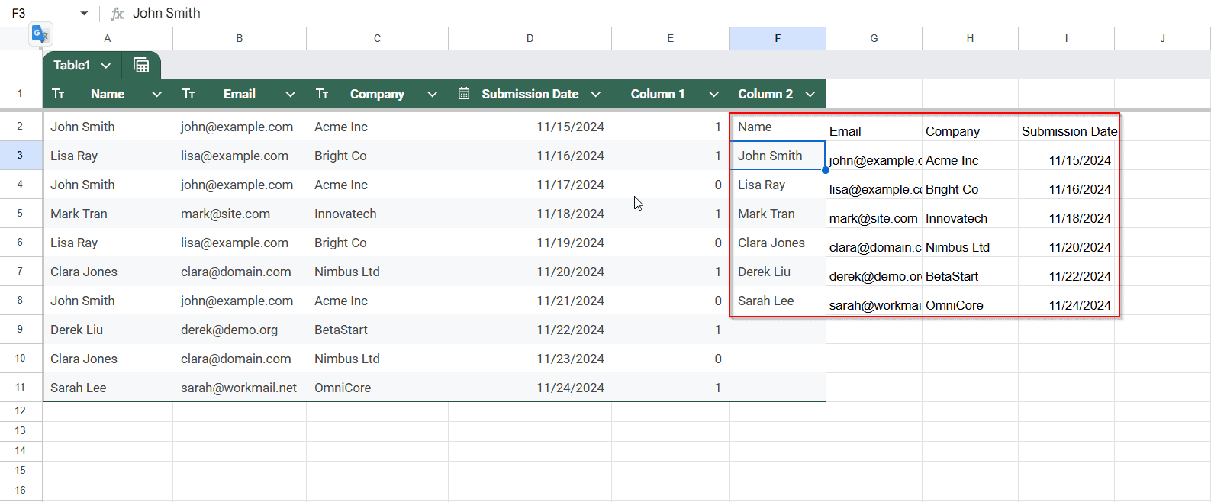Select column G header
1211x502 pixels.
[x=874, y=38]
